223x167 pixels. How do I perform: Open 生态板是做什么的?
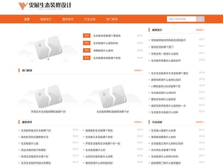pyautogui.click(x=95, y=150)
